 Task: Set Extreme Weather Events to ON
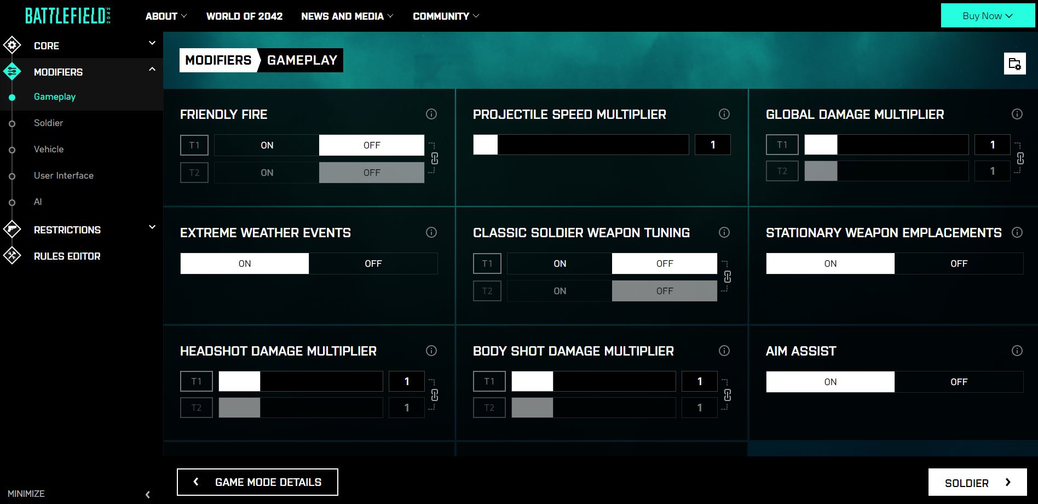[245, 264]
